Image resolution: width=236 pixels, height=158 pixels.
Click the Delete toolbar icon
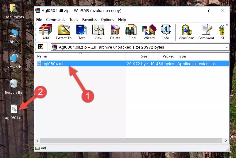point(115,32)
